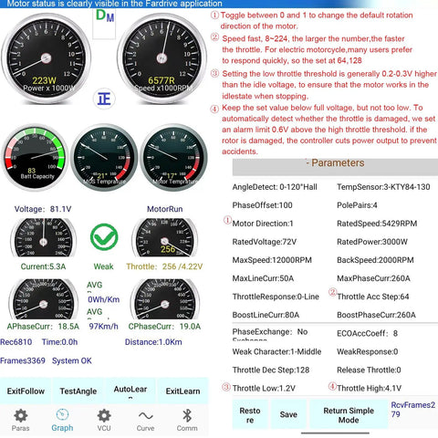Save the parameters
This screenshot has height=438, width=438.
(288, 414)
